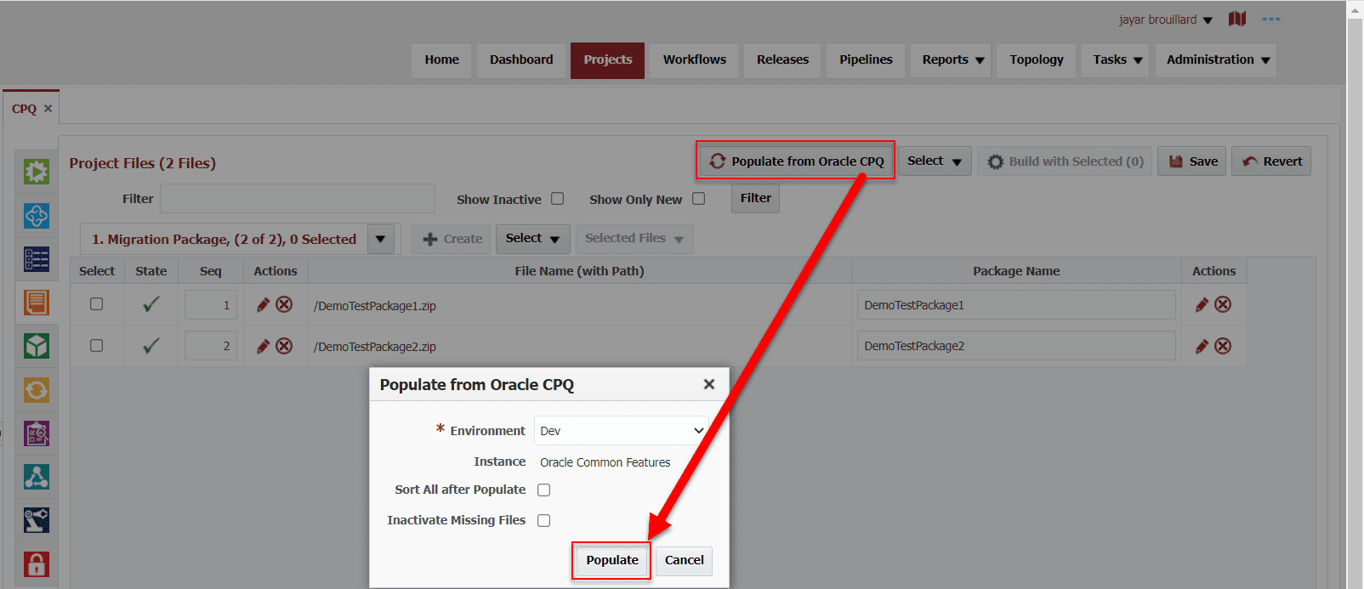
Task: Click delete icon beside DemoTestPackage2 package name
Action: coord(1223,346)
